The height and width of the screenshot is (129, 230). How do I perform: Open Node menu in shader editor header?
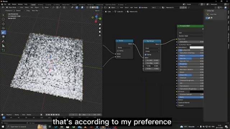[136, 8]
